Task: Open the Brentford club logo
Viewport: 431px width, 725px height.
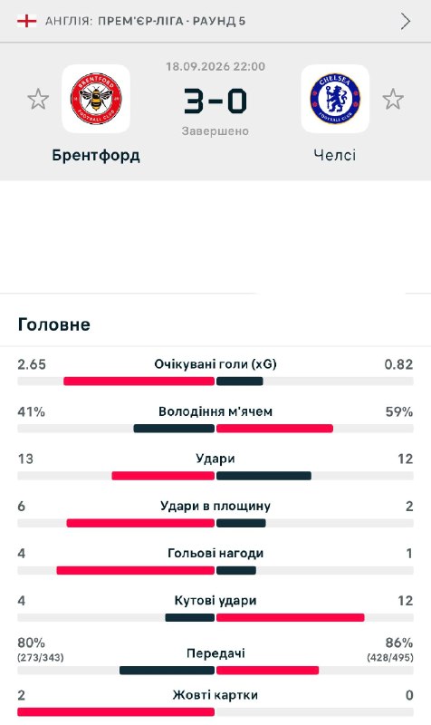Action: click(x=96, y=99)
